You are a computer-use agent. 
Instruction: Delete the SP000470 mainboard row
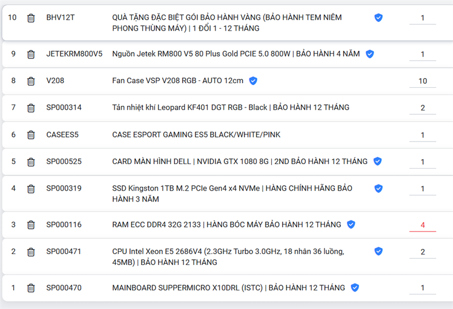click(x=31, y=288)
